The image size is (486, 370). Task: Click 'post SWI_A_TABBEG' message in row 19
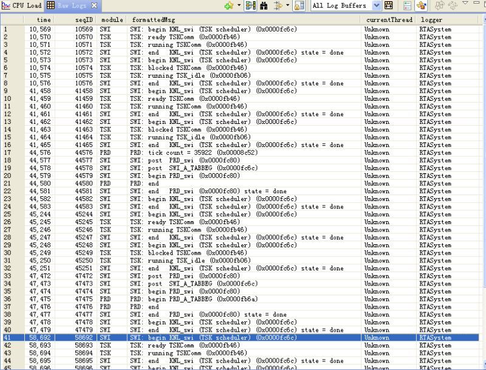point(194,168)
